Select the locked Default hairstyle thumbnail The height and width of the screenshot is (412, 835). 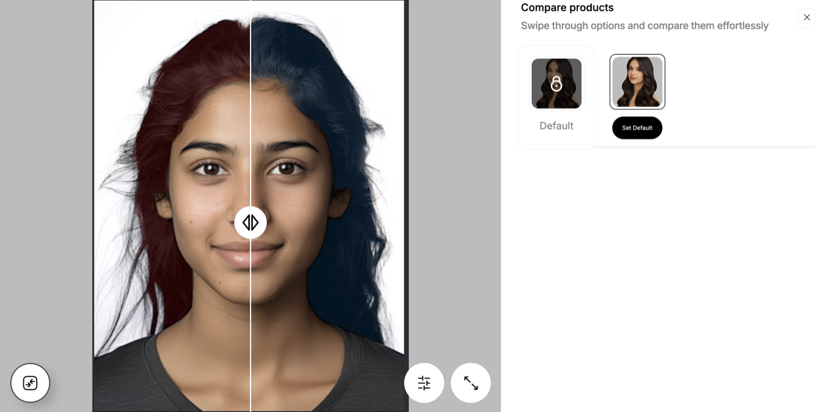(x=556, y=83)
